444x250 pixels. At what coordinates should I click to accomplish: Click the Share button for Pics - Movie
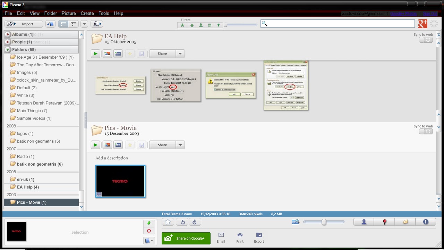[162, 145]
